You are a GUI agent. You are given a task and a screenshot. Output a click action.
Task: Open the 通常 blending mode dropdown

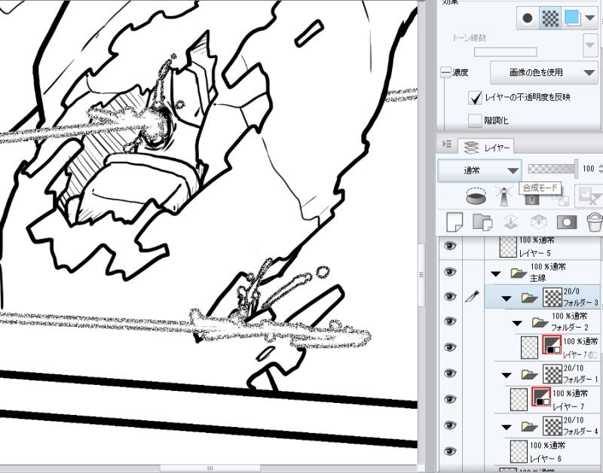[x=479, y=171]
